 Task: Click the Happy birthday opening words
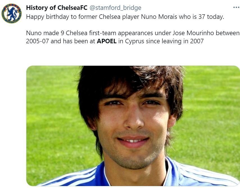[x=47, y=17]
